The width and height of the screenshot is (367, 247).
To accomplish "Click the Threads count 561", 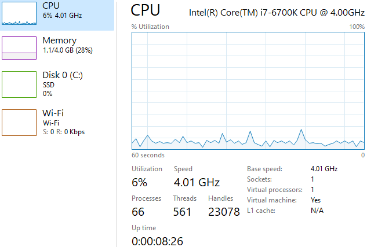I will coord(182,212).
